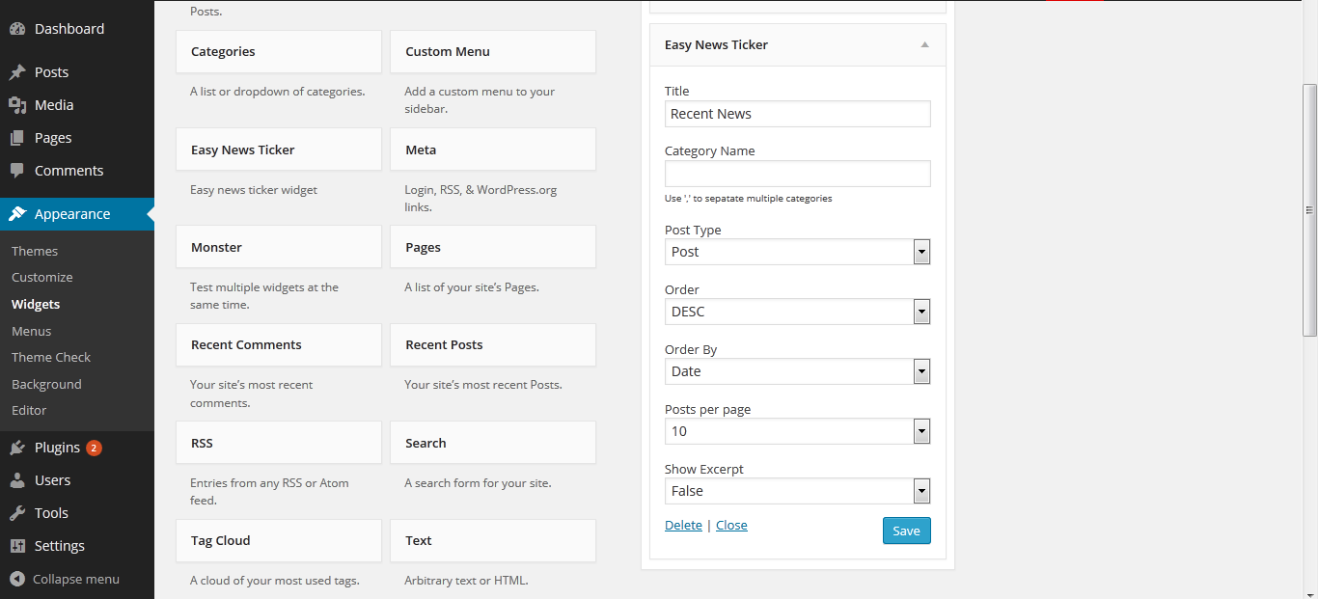Open the Order dropdown showing DESC

[798, 312]
